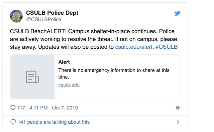This screenshot has height=132, width=214.
Task: Click the csulb.edu domain in the card
Action: (x=69, y=85)
